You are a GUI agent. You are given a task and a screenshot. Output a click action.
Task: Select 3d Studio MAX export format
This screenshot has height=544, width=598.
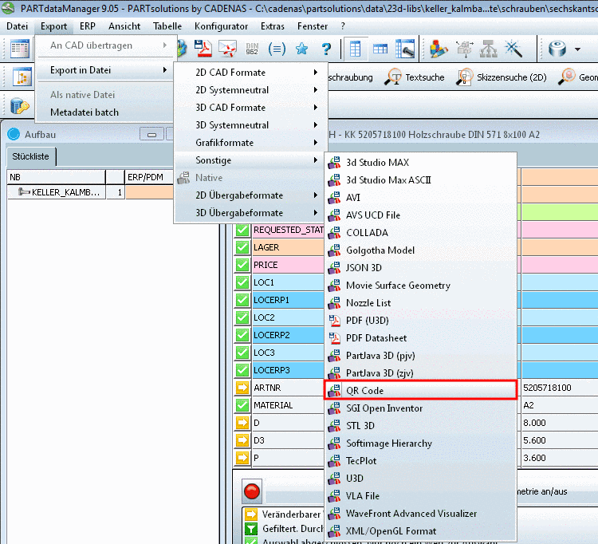point(420,163)
